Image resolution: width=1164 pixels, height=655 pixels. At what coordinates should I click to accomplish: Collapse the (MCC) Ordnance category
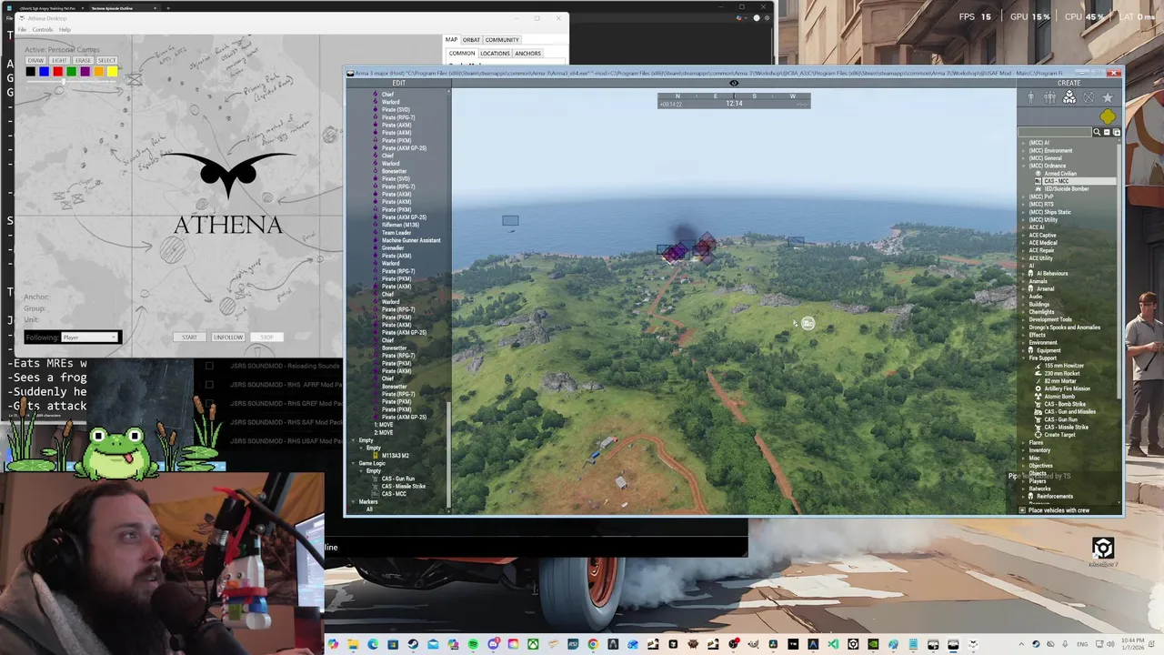click(1024, 166)
